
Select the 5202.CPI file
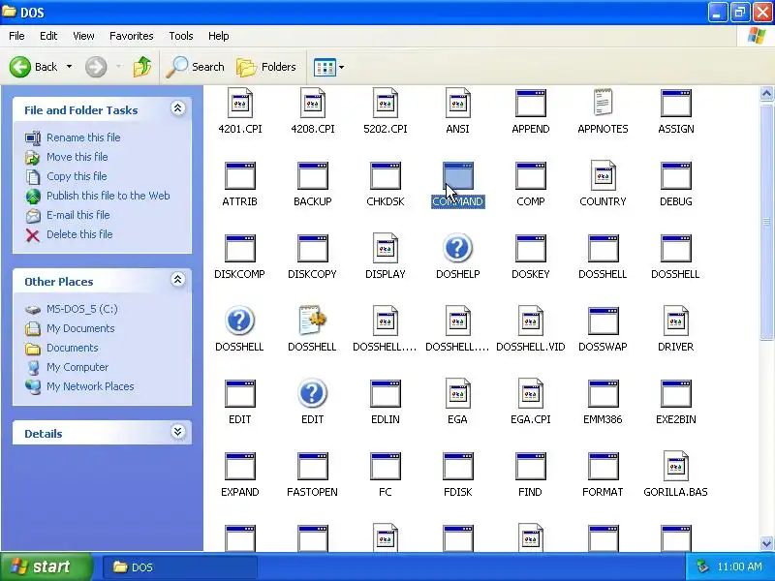[385, 103]
